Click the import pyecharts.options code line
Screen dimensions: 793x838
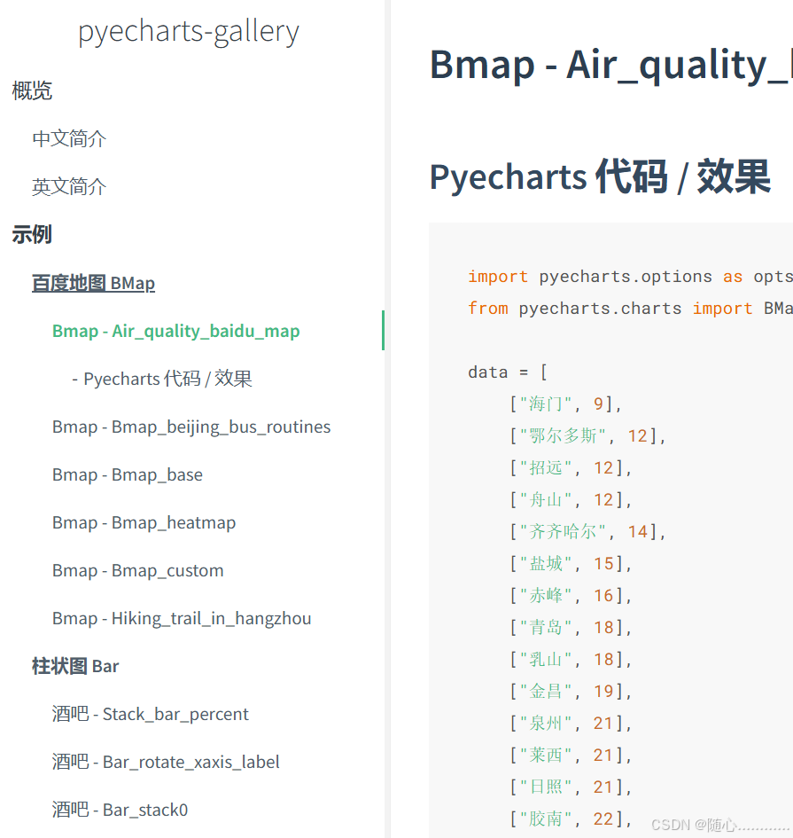click(x=630, y=277)
